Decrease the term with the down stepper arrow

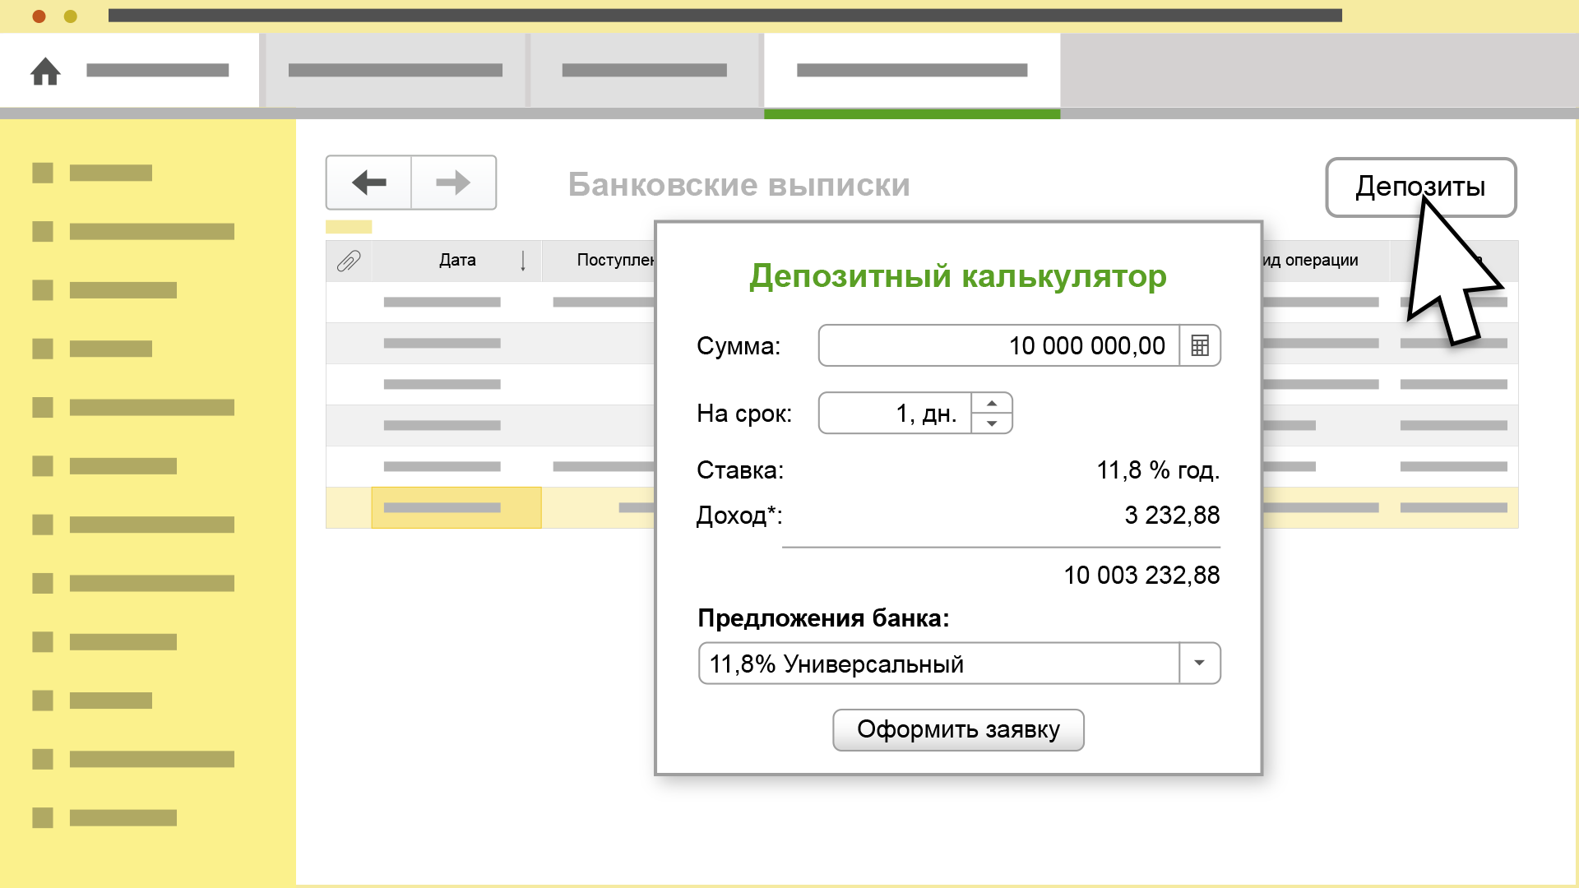coord(993,423)
